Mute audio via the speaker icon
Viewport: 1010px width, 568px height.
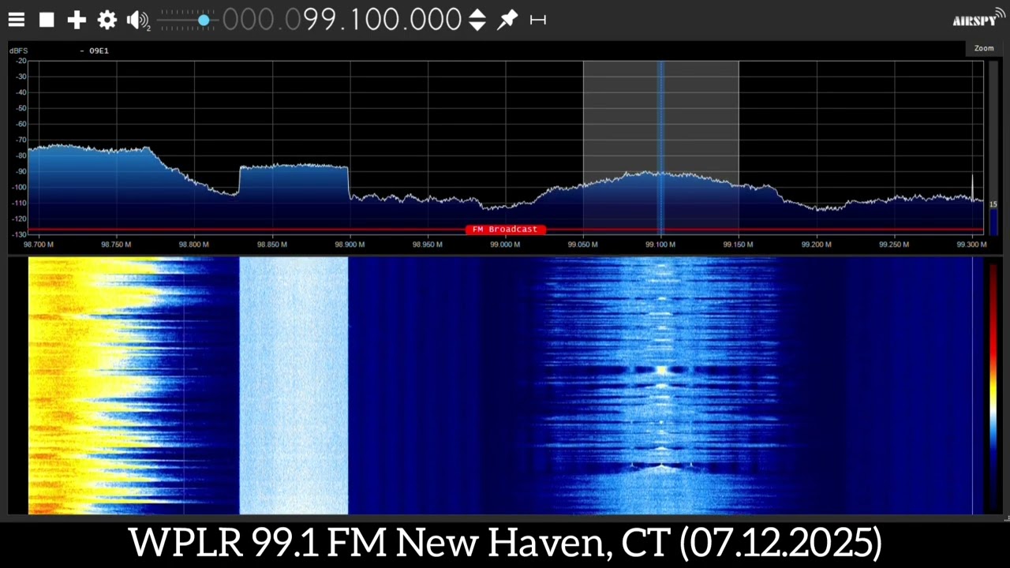click(x=138, y=21)
